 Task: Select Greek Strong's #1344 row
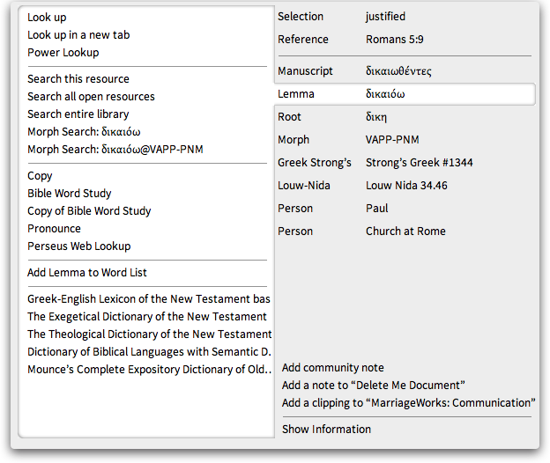click(x=405, y=163)
